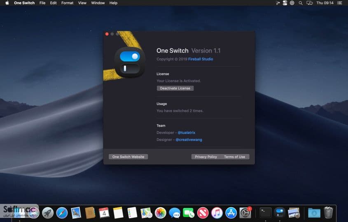Open the One Switch menu bar status icon
348x222 pixels.
point(285,3)
